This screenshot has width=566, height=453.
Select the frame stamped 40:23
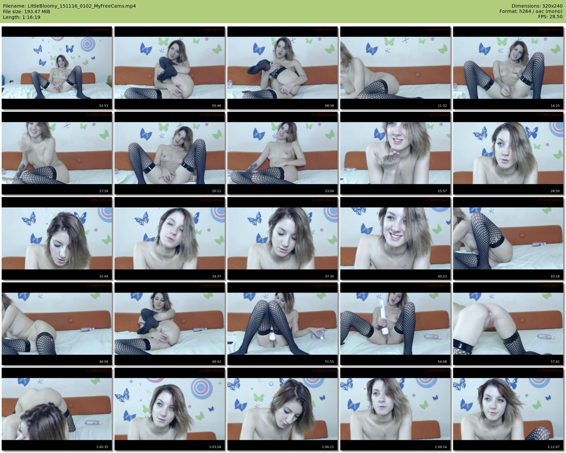point(396,238)
